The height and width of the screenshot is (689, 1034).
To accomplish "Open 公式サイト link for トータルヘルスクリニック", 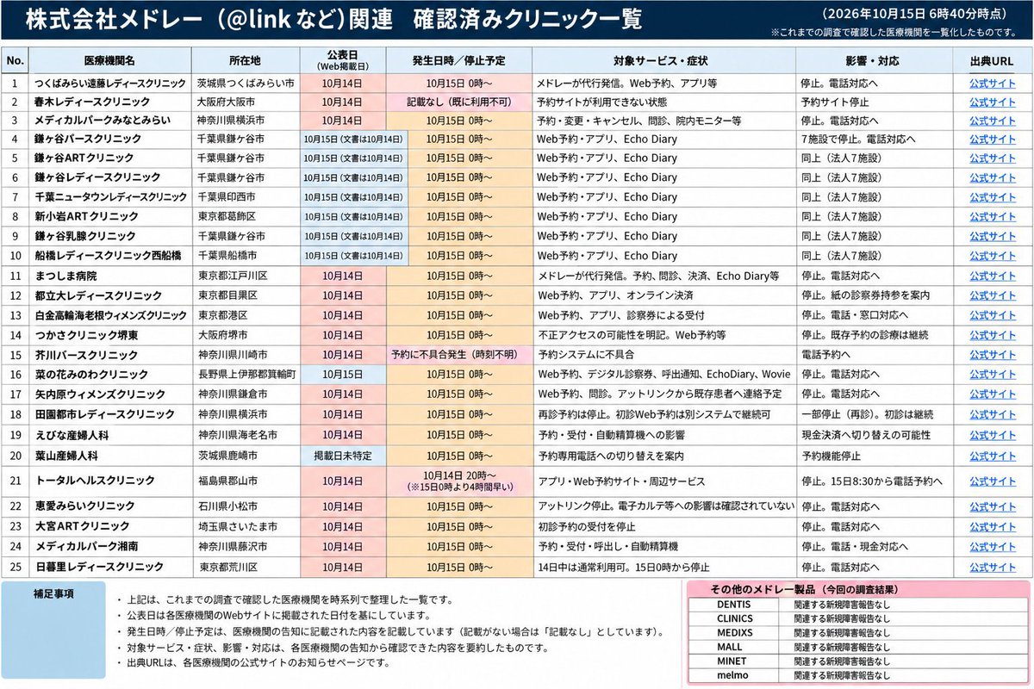I will (x=992, y=481).
